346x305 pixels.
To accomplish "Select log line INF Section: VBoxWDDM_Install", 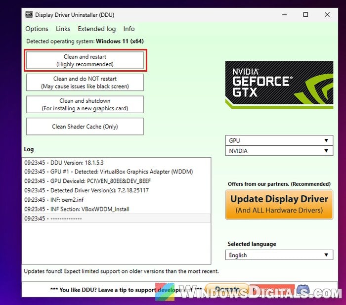I will click(x=116, y=209).
